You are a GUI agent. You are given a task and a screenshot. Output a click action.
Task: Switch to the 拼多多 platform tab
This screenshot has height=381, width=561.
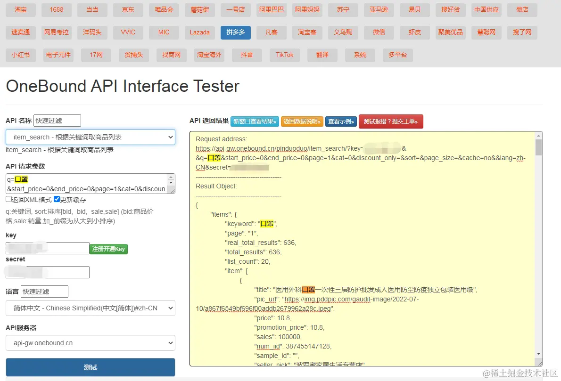[x=235, y=32]
